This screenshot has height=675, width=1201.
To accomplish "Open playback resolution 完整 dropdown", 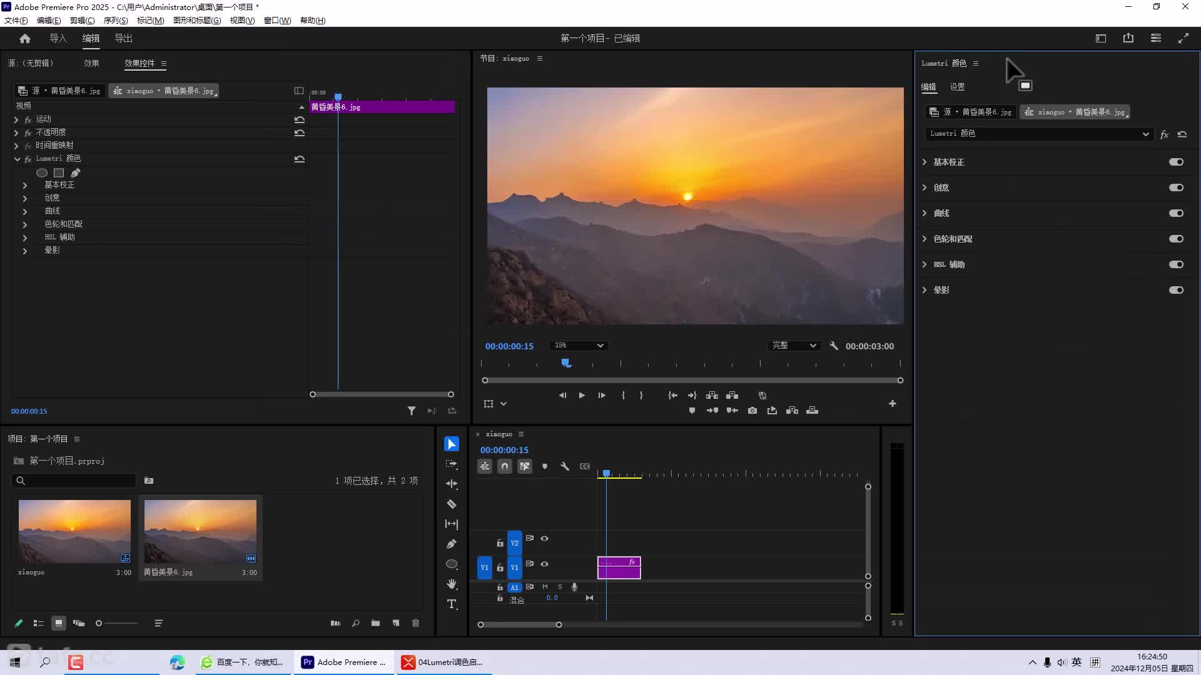I will (x=794, y=346).
